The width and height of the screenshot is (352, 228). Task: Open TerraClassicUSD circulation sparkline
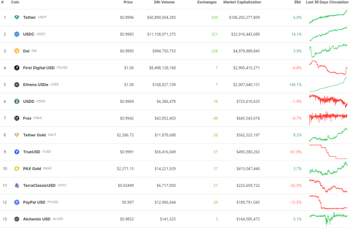coord(328,186)
